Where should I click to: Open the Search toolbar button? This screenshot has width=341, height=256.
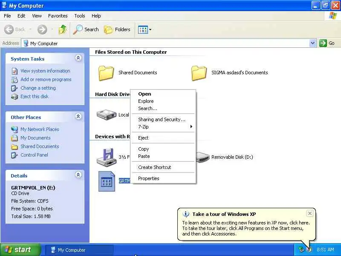tap(86, 29)
